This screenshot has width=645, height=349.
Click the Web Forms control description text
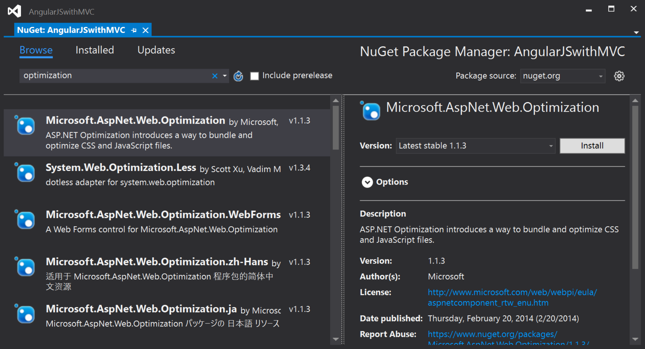(161, 230)
